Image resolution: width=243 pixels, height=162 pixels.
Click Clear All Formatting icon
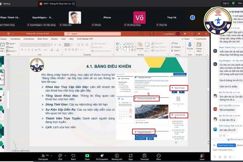[60, 45]
